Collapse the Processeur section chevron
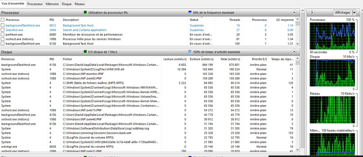 pyautogui.click(x=294, y=13)
